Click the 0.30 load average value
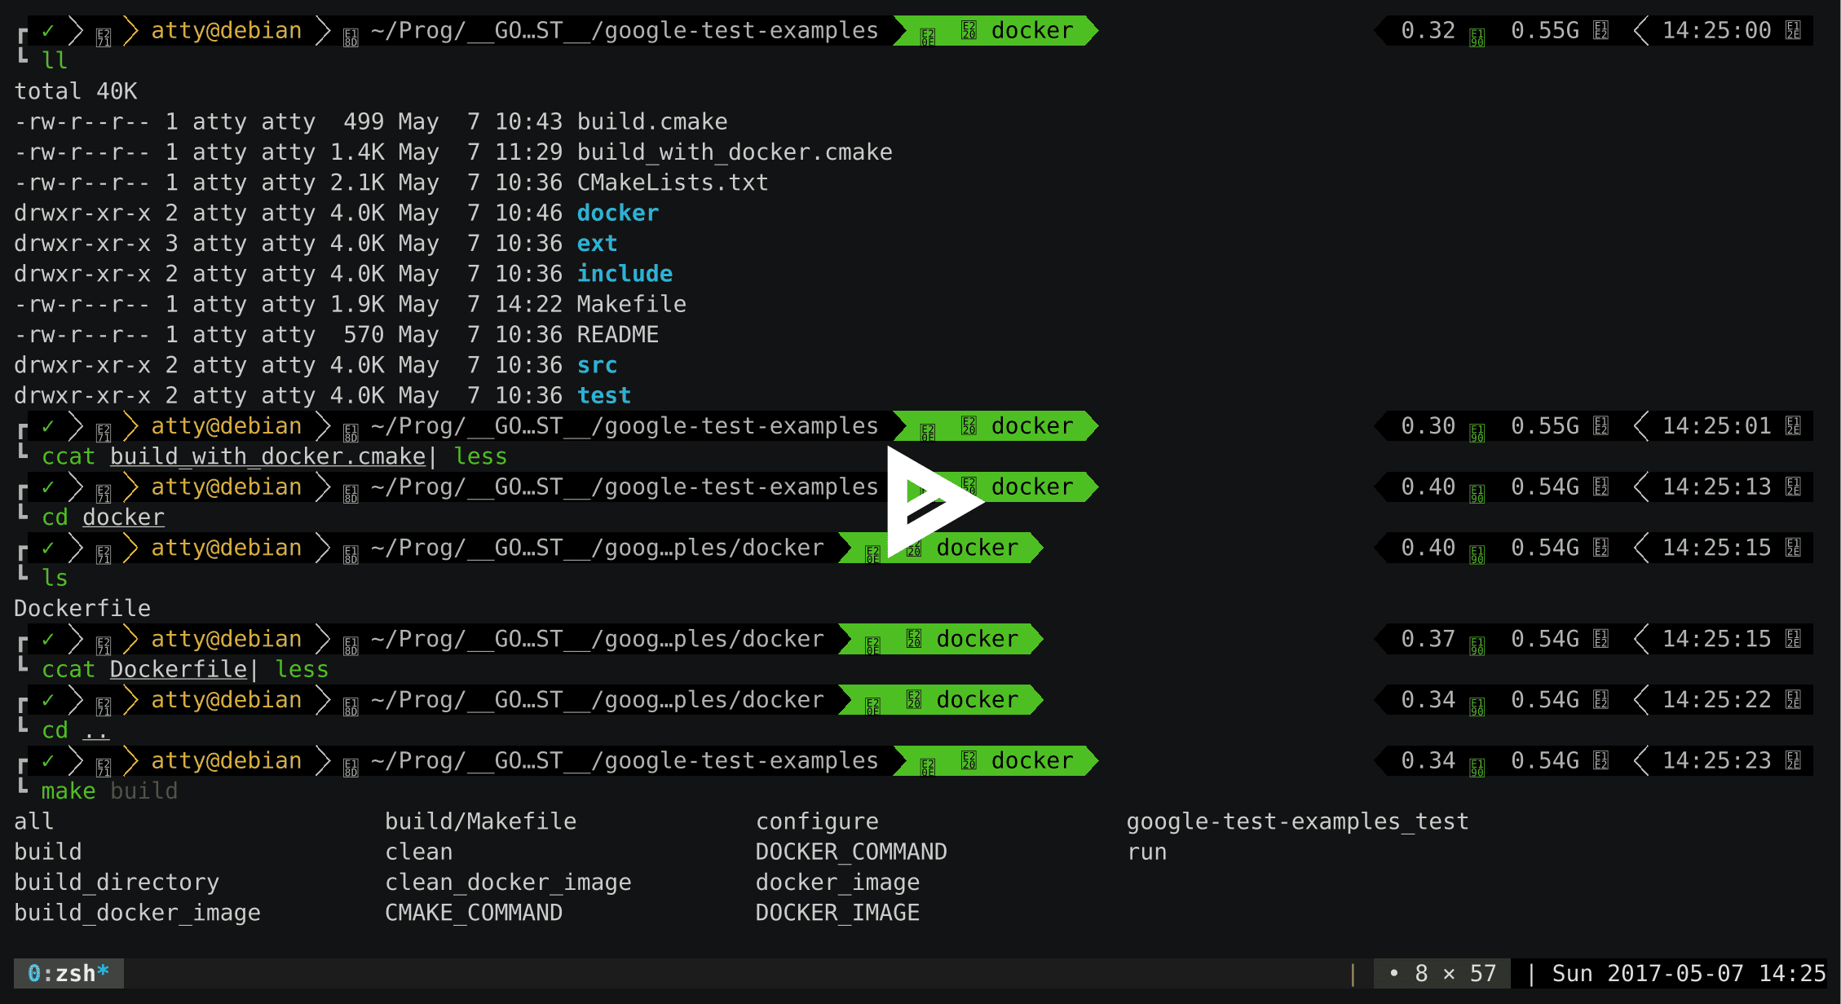Image resolution: width=1841 pixels, height=1004 pixels. tap(1428, 425)
